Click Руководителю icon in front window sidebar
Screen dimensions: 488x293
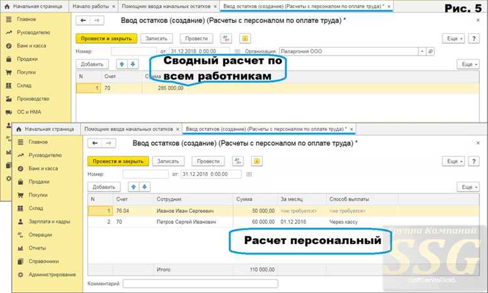click(x=21, y=155)
